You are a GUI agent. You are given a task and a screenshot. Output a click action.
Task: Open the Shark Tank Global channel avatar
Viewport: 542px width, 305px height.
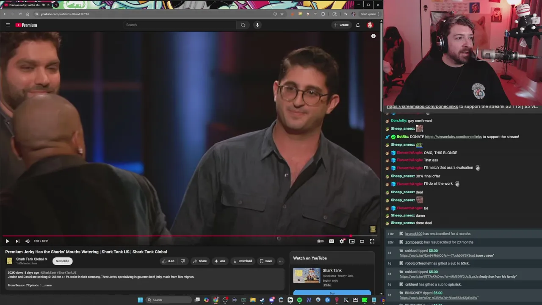point(9,261)
